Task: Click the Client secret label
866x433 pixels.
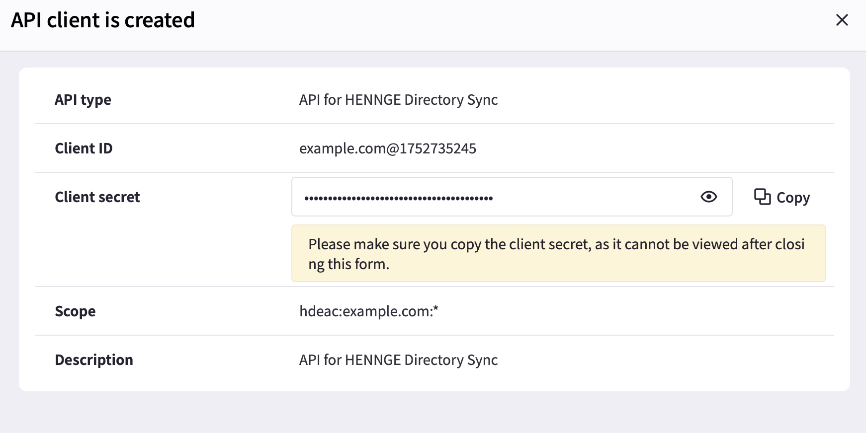Action: tap(97, 197)
